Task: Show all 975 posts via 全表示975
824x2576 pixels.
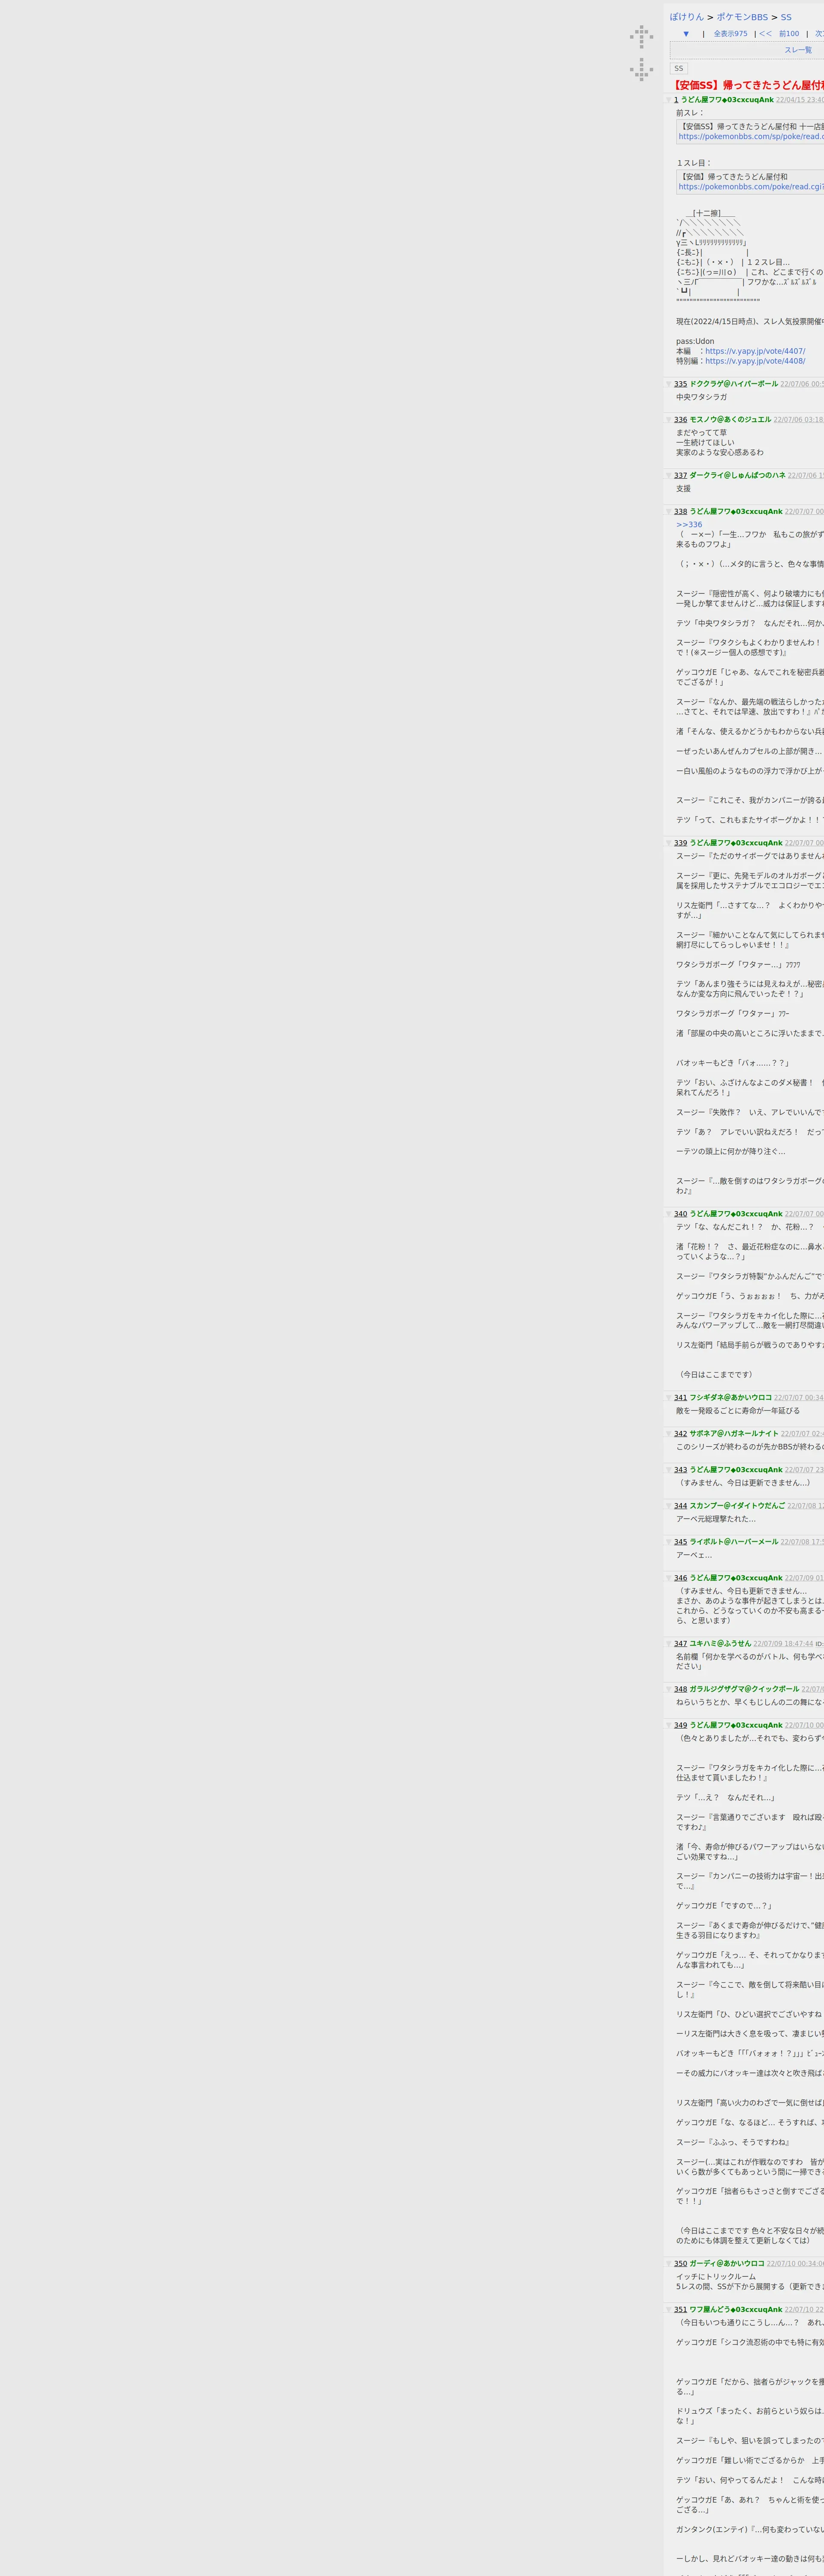Action: point(730,34)
